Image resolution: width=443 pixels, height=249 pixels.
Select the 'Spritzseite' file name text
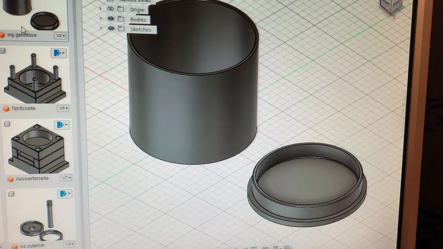[24, 108]
